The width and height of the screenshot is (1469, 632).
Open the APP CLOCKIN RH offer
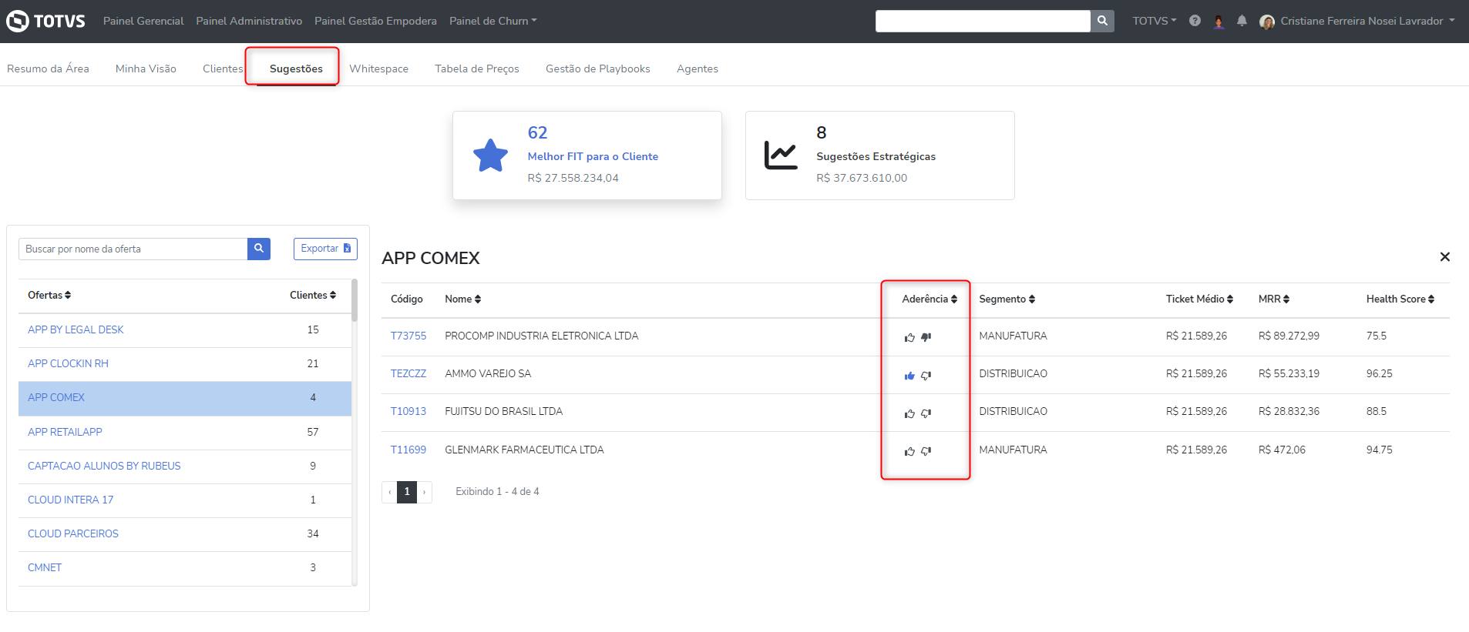(x=68, y=363)
